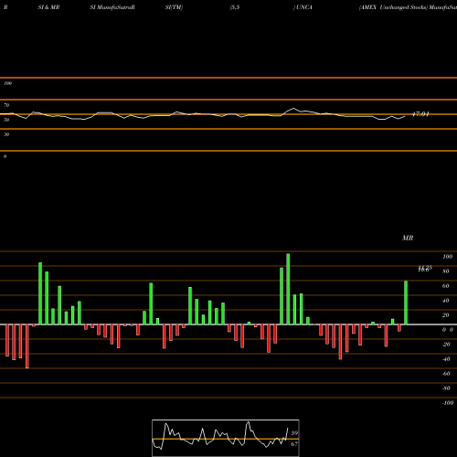Click the RSI value 47.04
The image size is (457, 457).
420,114
